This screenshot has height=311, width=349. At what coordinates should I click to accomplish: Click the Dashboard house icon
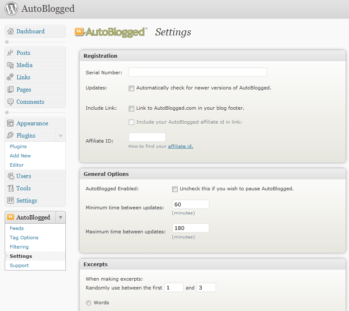[11, 31]
